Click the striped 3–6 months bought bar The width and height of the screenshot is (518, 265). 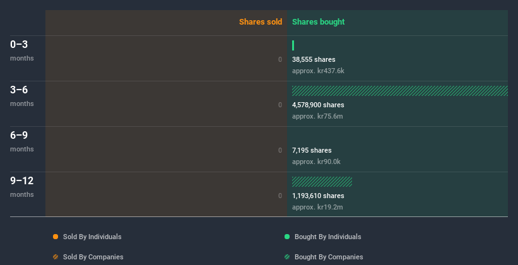coord(400,91)
